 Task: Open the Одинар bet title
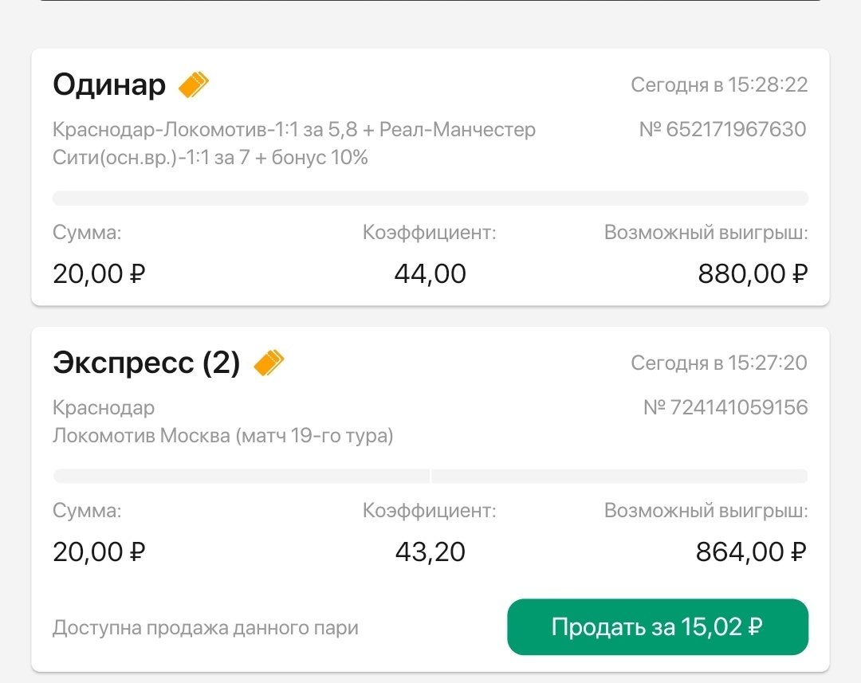[109, 84]
